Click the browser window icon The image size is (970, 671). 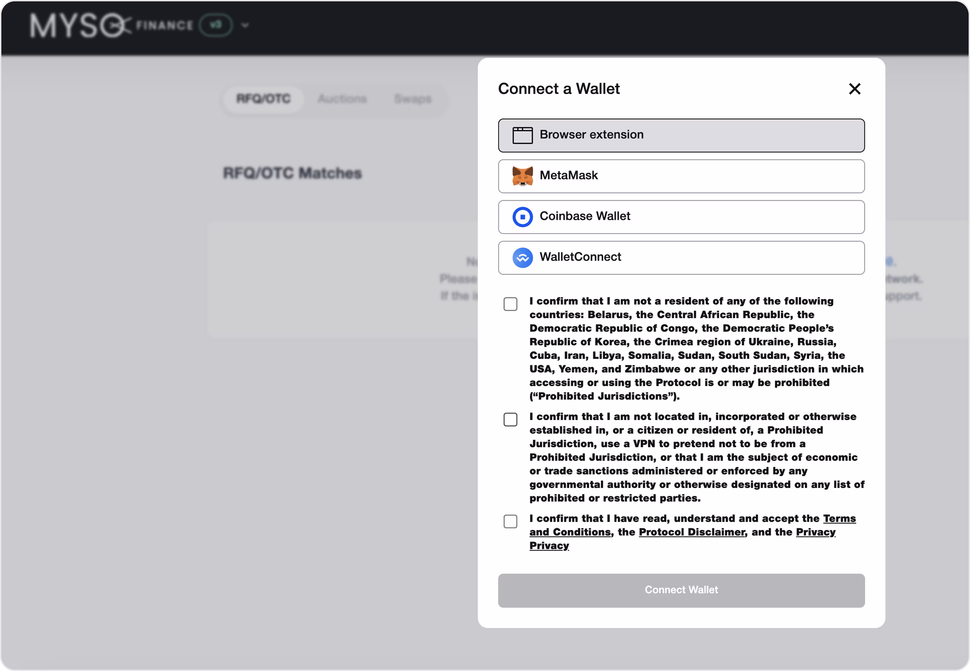click(522, 135)
